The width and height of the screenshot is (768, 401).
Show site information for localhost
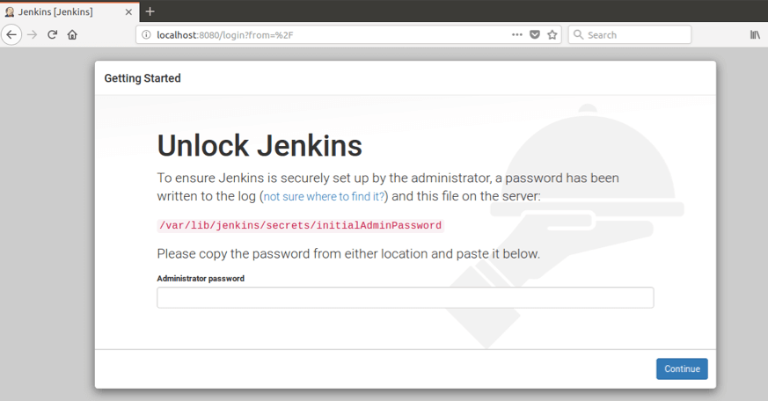146,34
